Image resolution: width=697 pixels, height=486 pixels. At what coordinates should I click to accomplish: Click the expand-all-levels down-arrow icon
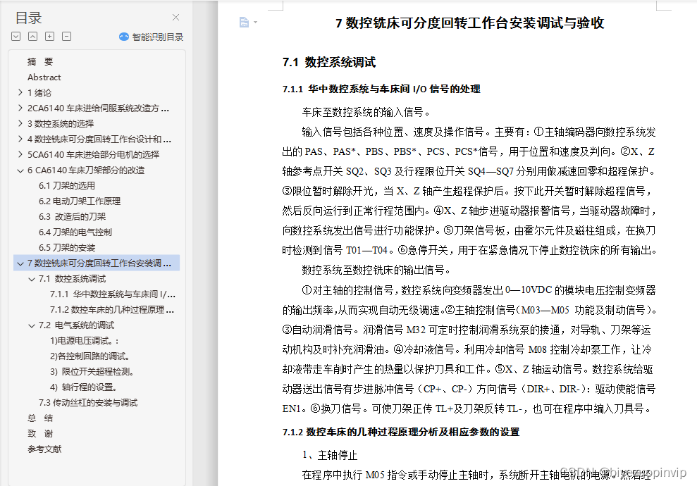[16, 37]
